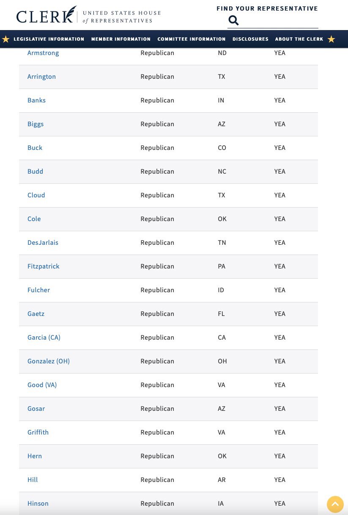The height and width of the screenshot is (515, 348).
Task: Open the Fitzpatrick member link
Action: click(44, 266)
